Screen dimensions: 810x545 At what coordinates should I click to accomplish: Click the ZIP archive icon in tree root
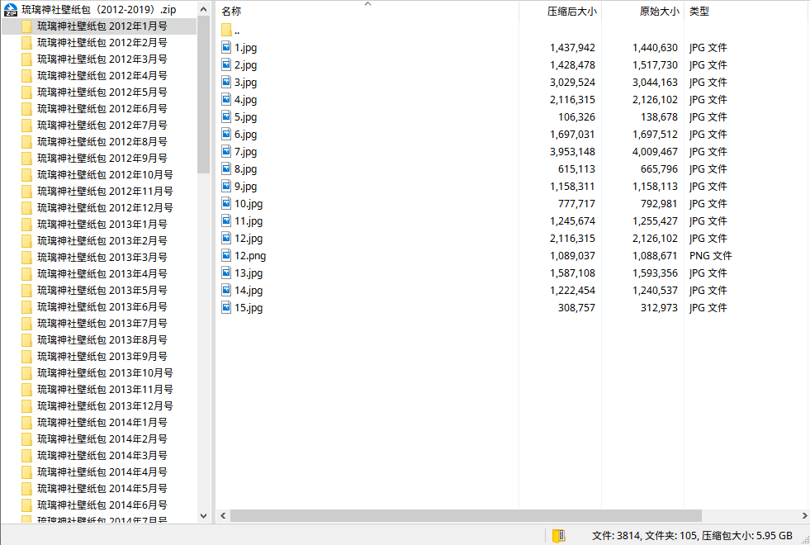[x=12, y=10]
